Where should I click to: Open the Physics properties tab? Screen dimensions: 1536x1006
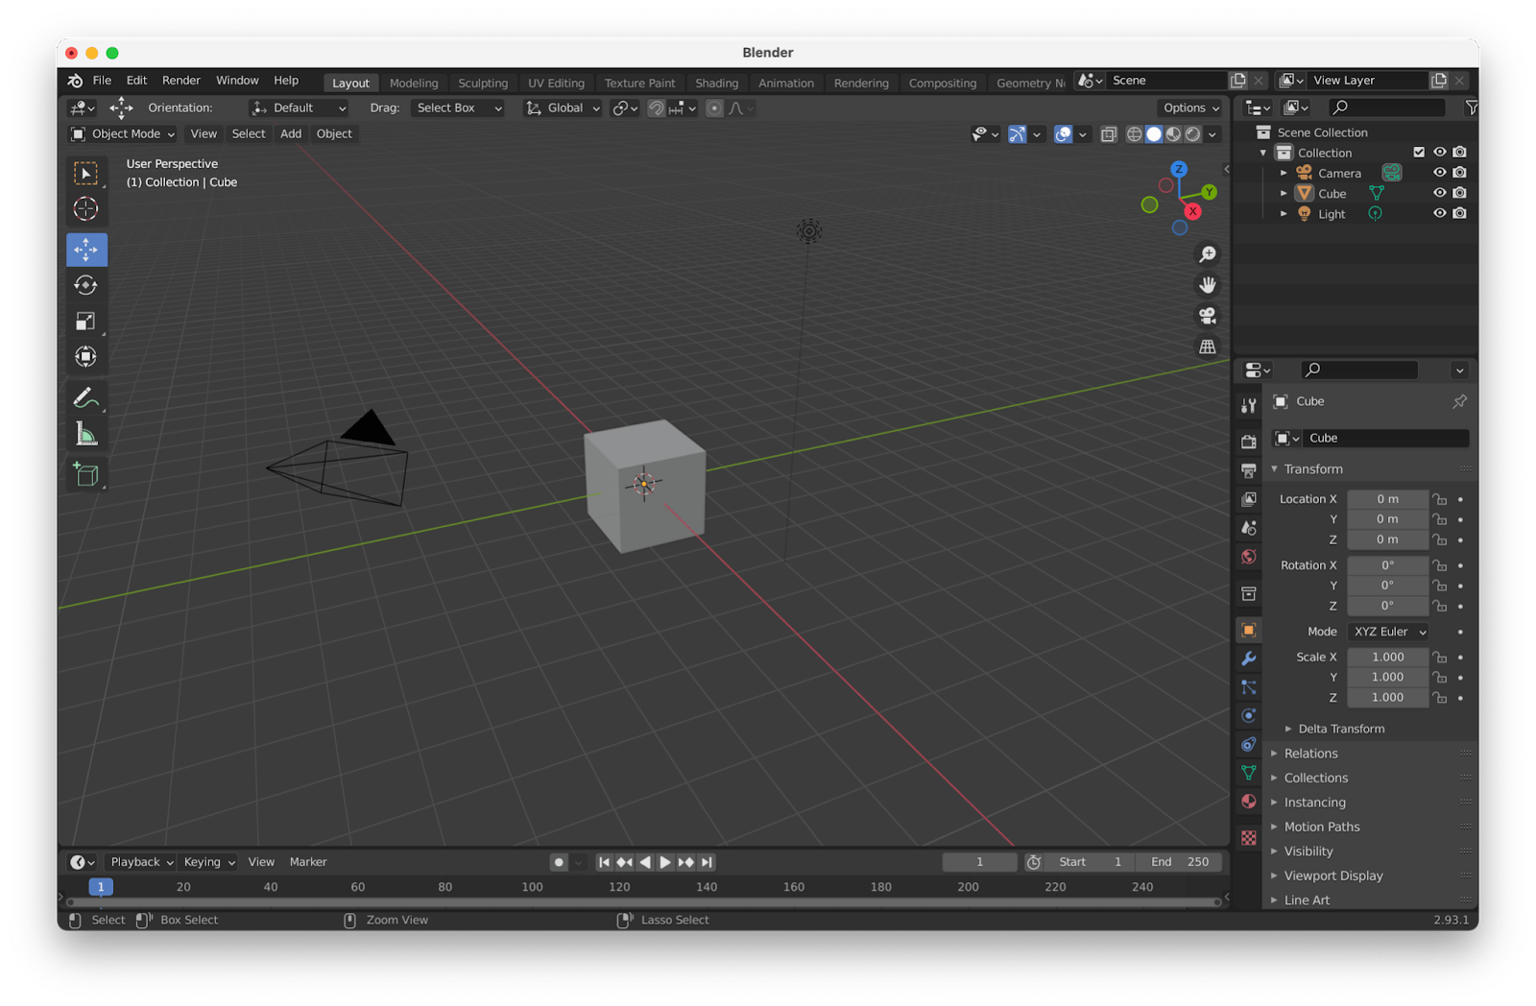click(x=1249, y=715)
